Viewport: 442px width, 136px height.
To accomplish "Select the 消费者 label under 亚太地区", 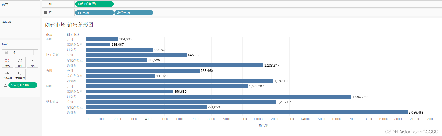I will click(72, 112).
